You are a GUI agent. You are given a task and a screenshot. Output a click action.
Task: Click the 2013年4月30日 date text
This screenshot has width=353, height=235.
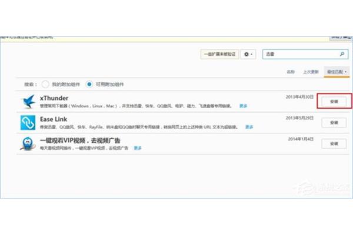coord(299,97)
